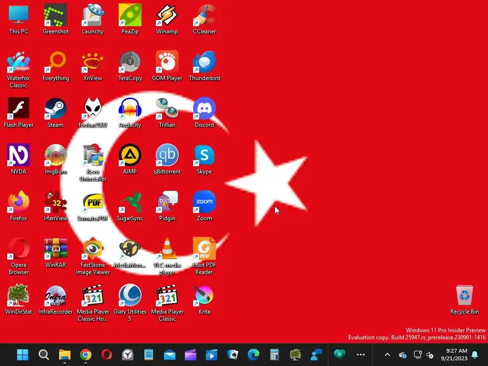Open Movies & TV taskbar icon

coord(211,355)
